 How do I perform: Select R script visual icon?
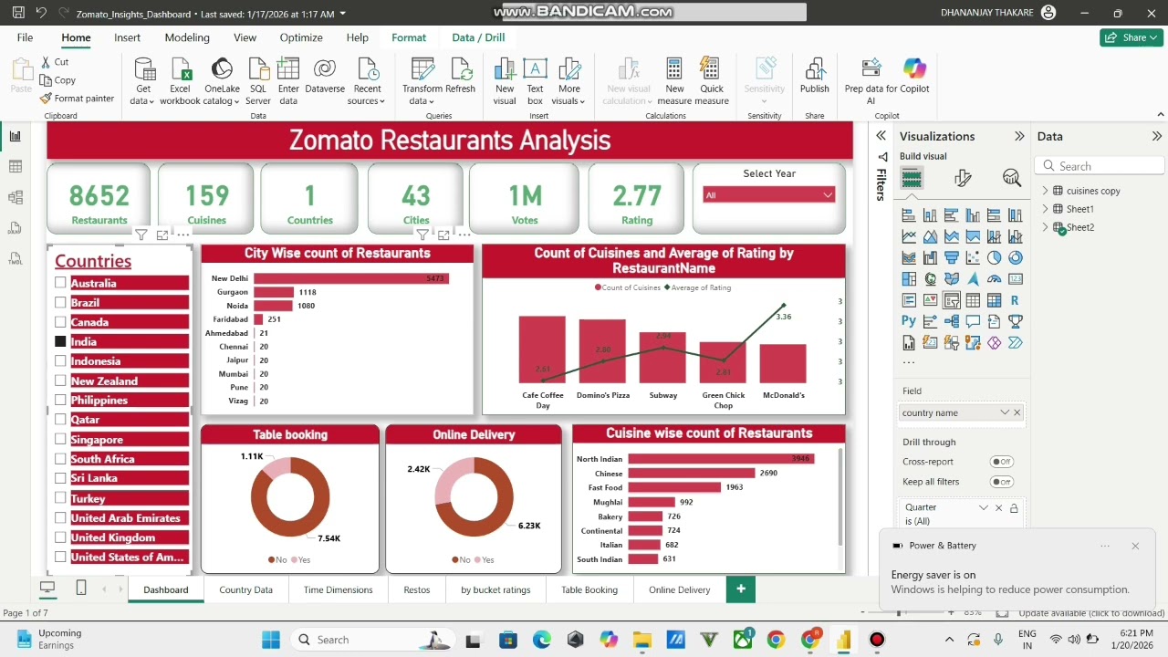tap(1015, 300)
